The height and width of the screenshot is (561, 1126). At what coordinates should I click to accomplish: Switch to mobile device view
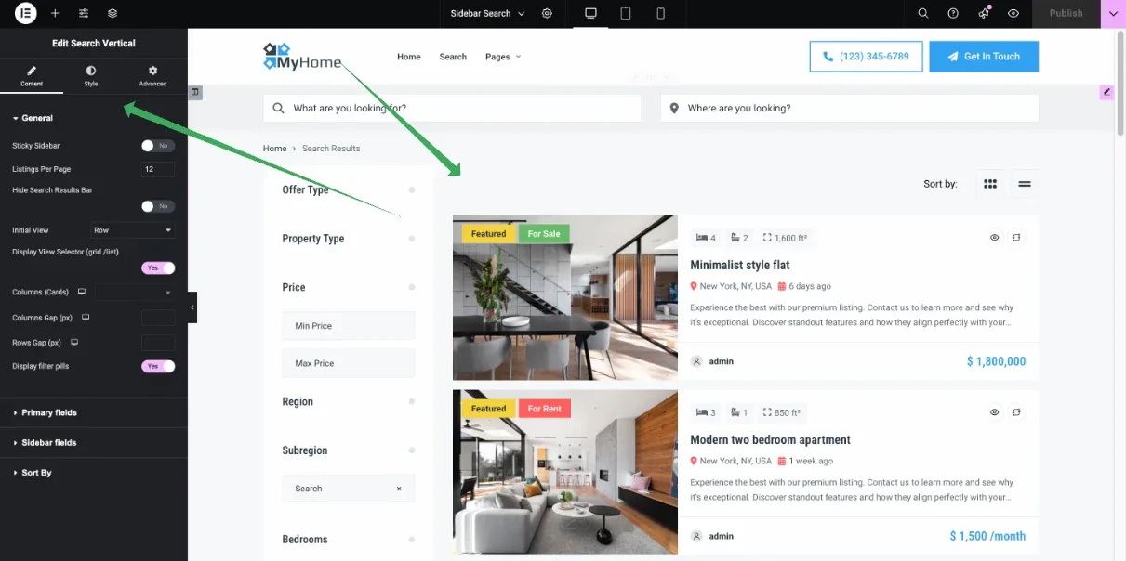[x=660, y=13]
